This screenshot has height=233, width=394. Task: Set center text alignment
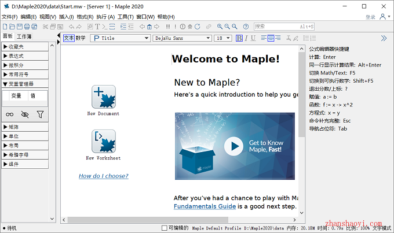(271, 38)
